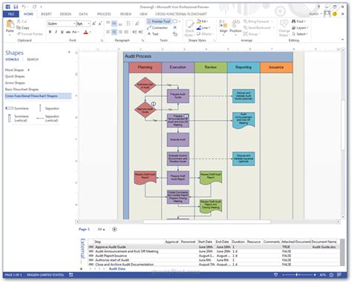The height and width of the screenshot is (283, 352).
Task: Toggle Underline formatting
Action: click(x=62, y=32)
